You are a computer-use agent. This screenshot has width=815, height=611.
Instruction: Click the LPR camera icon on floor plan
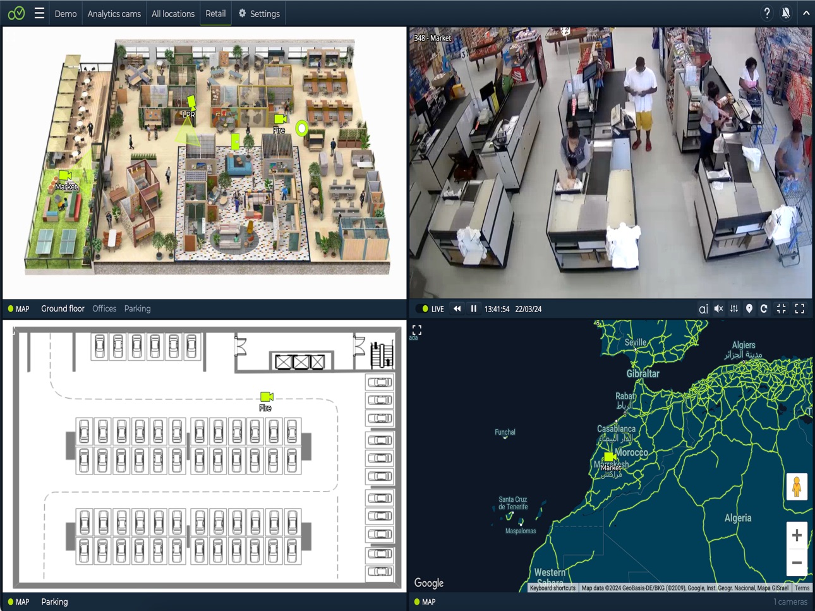click(191, 102)
